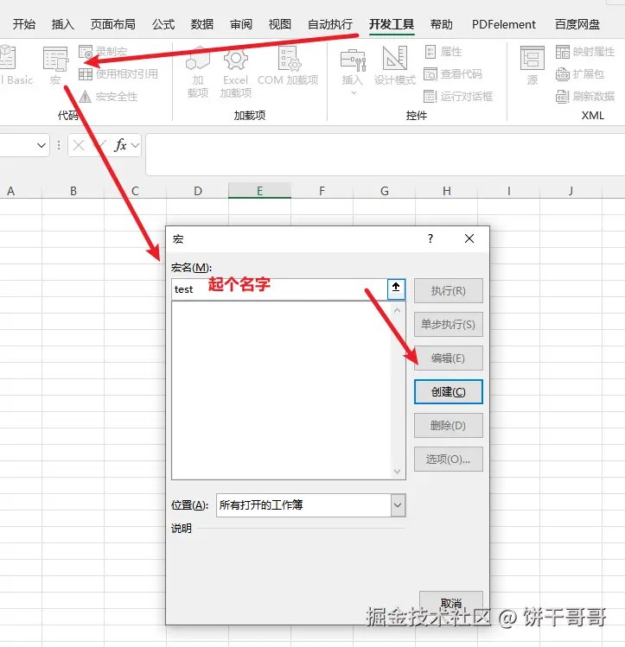625x647 pixels.
Task: Open the 帮助 tab
Action: point(442,24)
